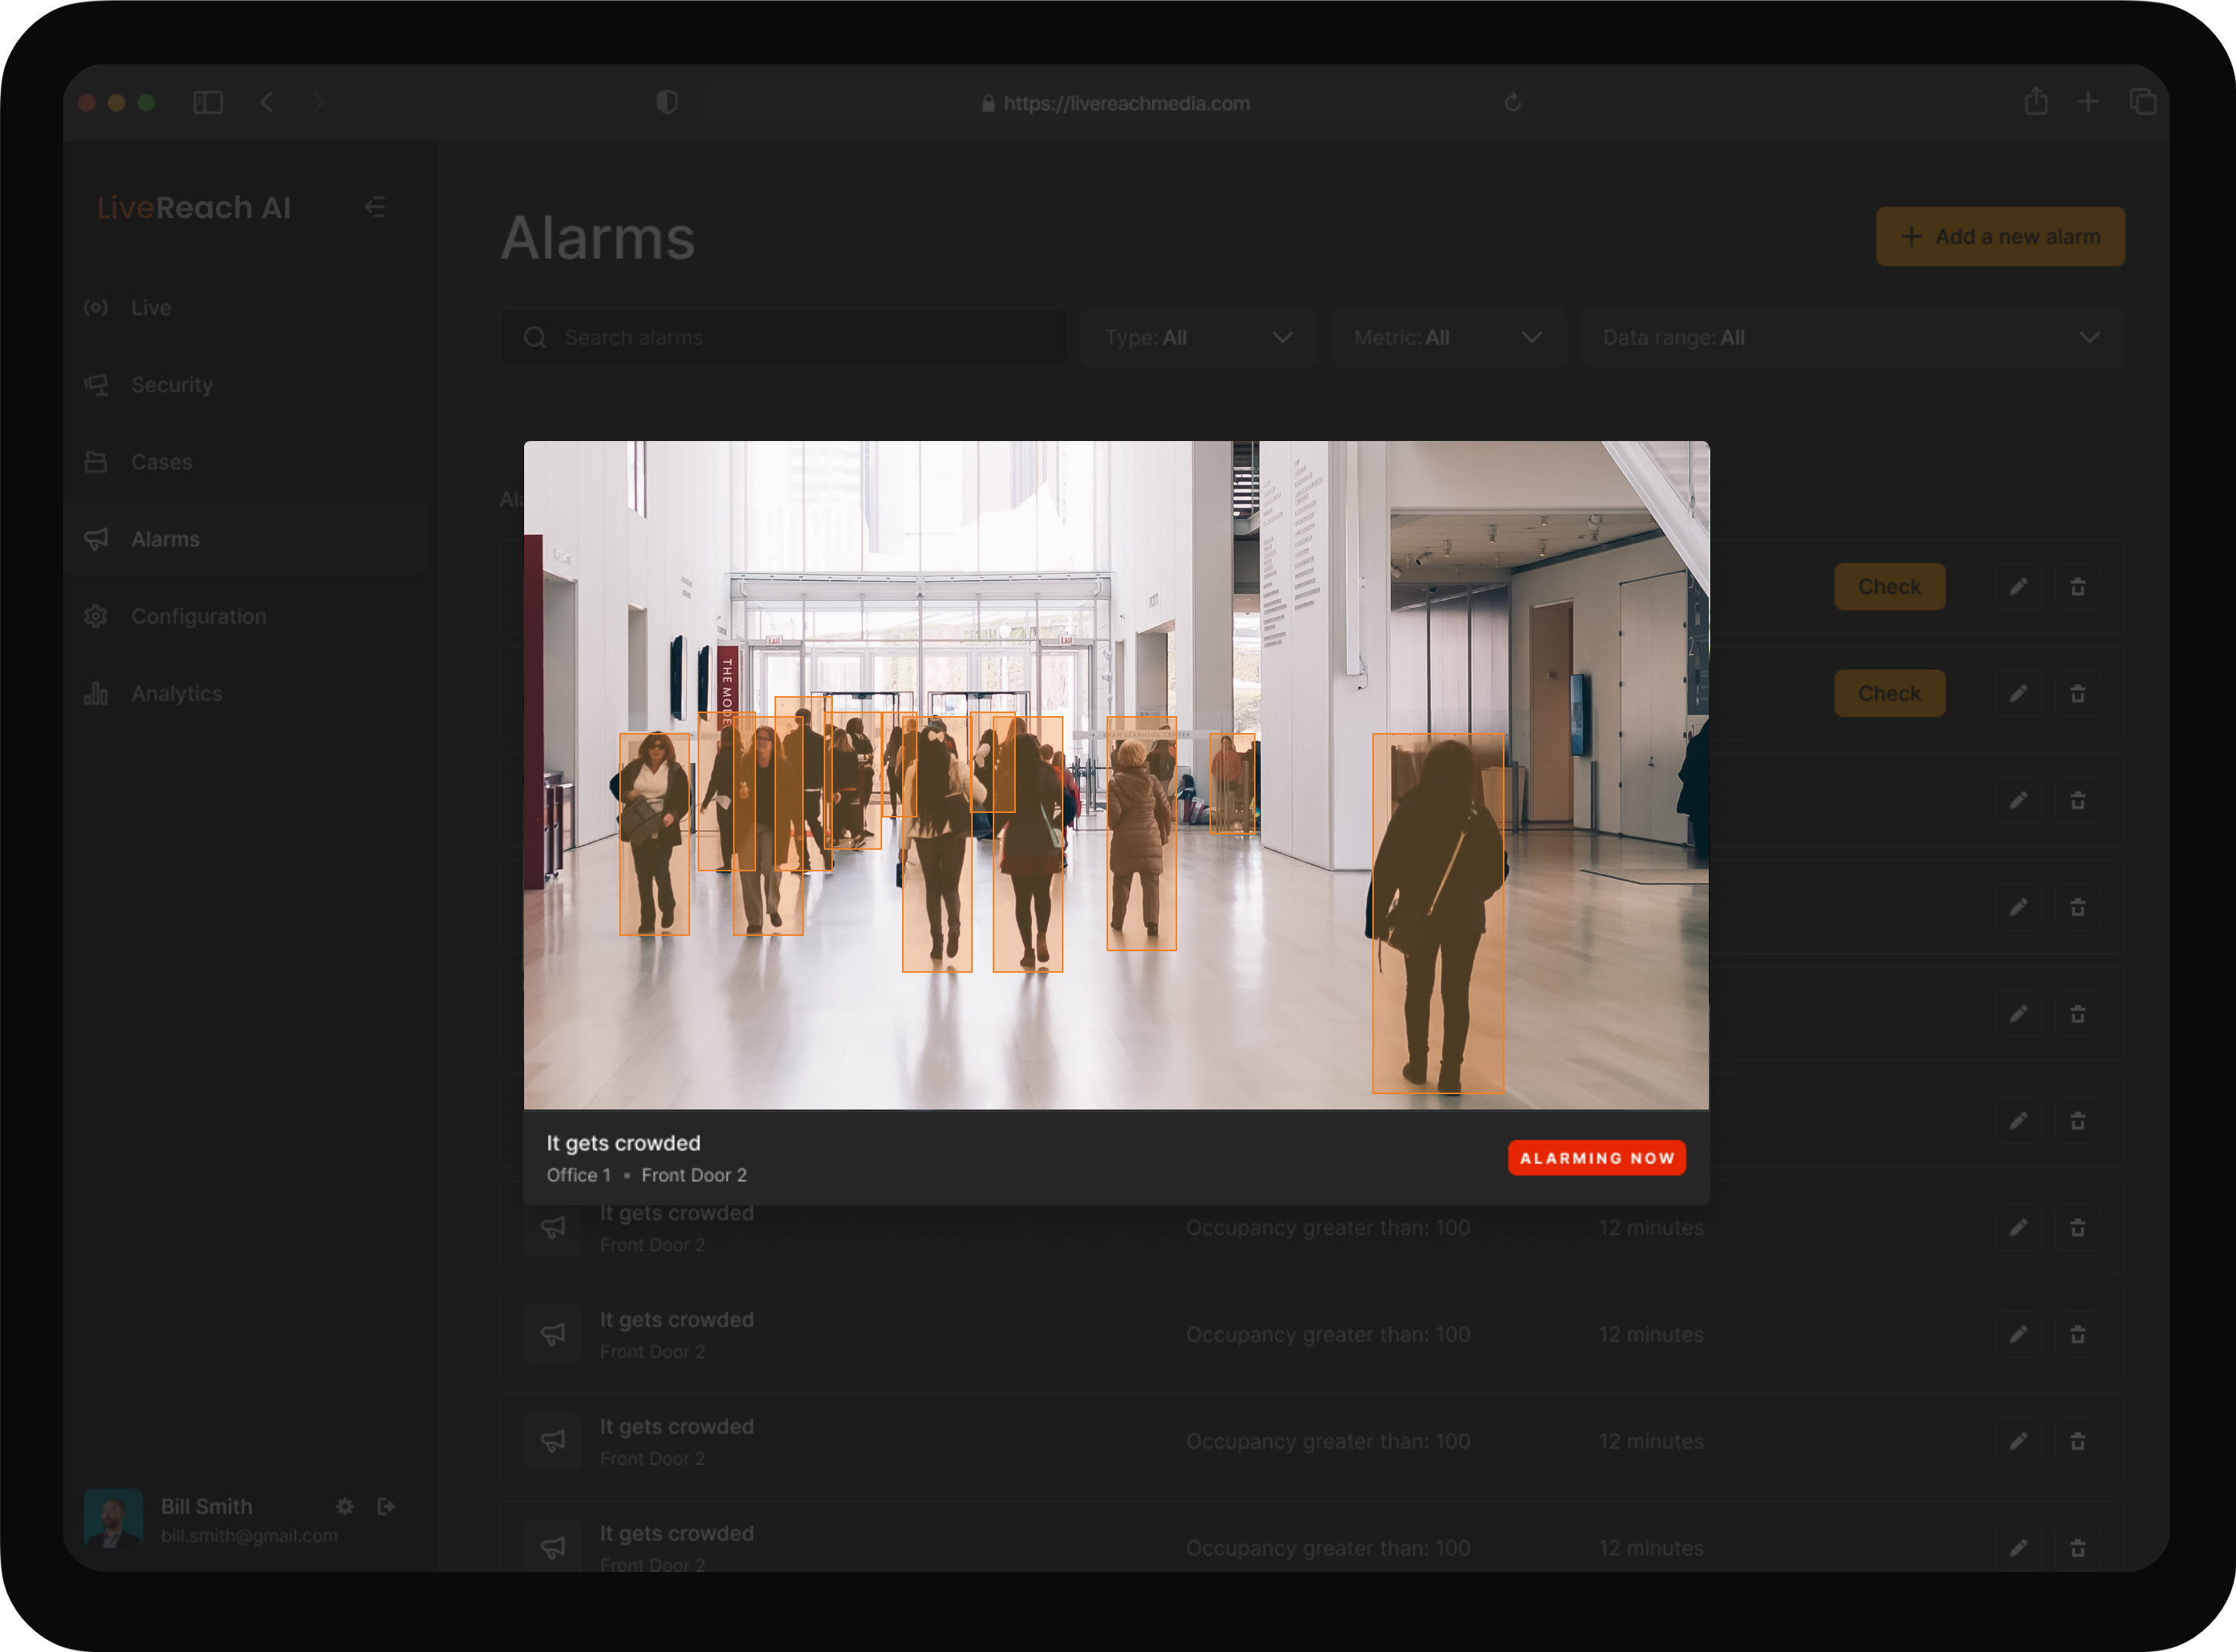Open the Security section
Screen dimensions: 2236x1652
tap(246, 385)
